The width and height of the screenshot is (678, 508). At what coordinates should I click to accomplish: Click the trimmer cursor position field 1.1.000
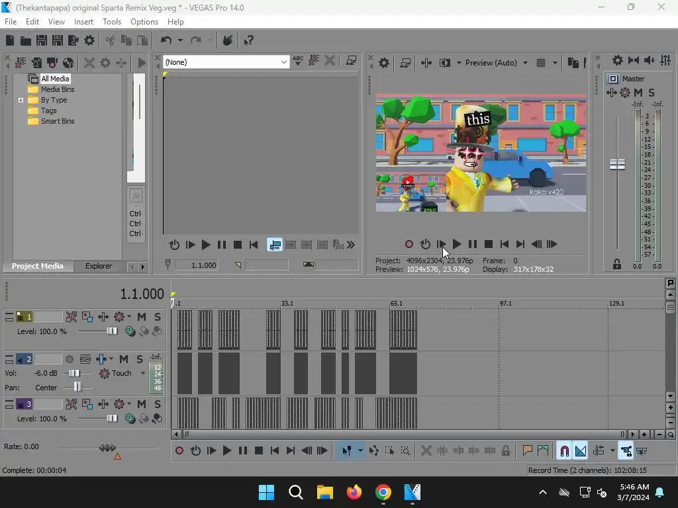tap(196, 265)
